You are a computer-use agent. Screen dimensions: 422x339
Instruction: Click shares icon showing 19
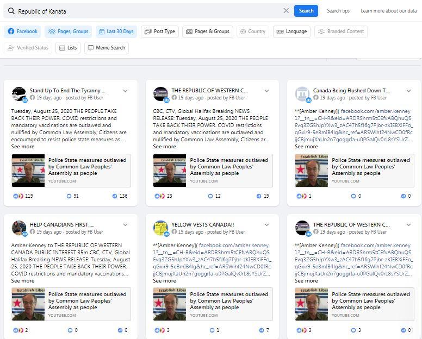(259, 196)
